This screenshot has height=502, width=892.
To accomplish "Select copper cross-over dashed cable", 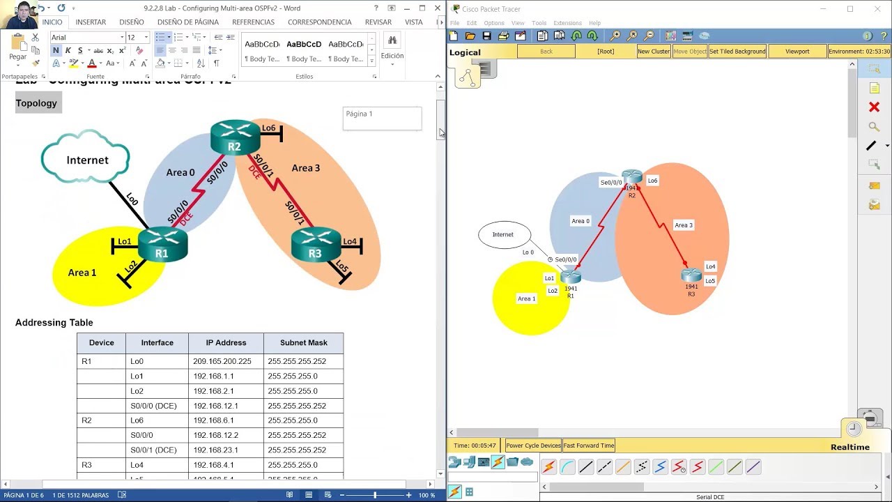I will pyautogui.click(x=605, y=467).
